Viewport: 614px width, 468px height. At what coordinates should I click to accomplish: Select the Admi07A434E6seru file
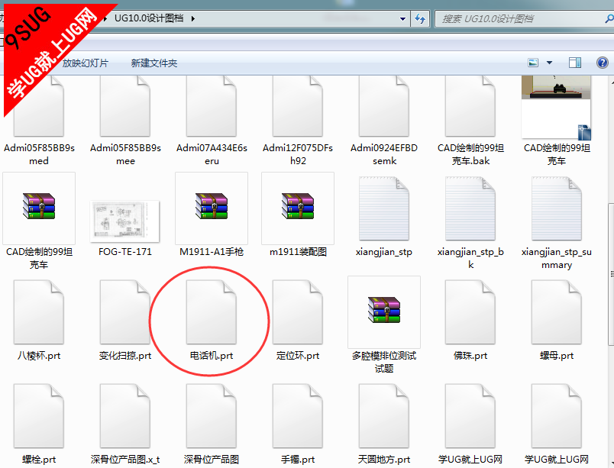click(x=212, y=106)
